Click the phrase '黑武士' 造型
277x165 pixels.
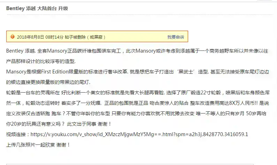(x=193, y=72)
